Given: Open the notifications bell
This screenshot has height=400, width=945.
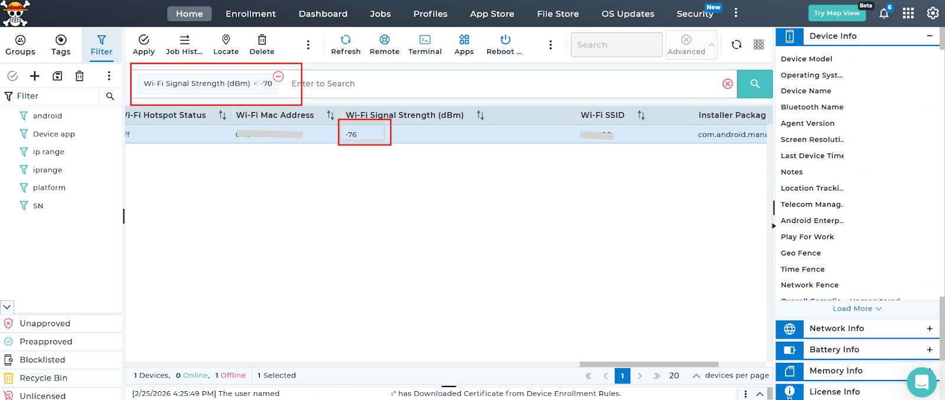Looking at the screenshot, I should pyautogui.click(x=884, y=13).
